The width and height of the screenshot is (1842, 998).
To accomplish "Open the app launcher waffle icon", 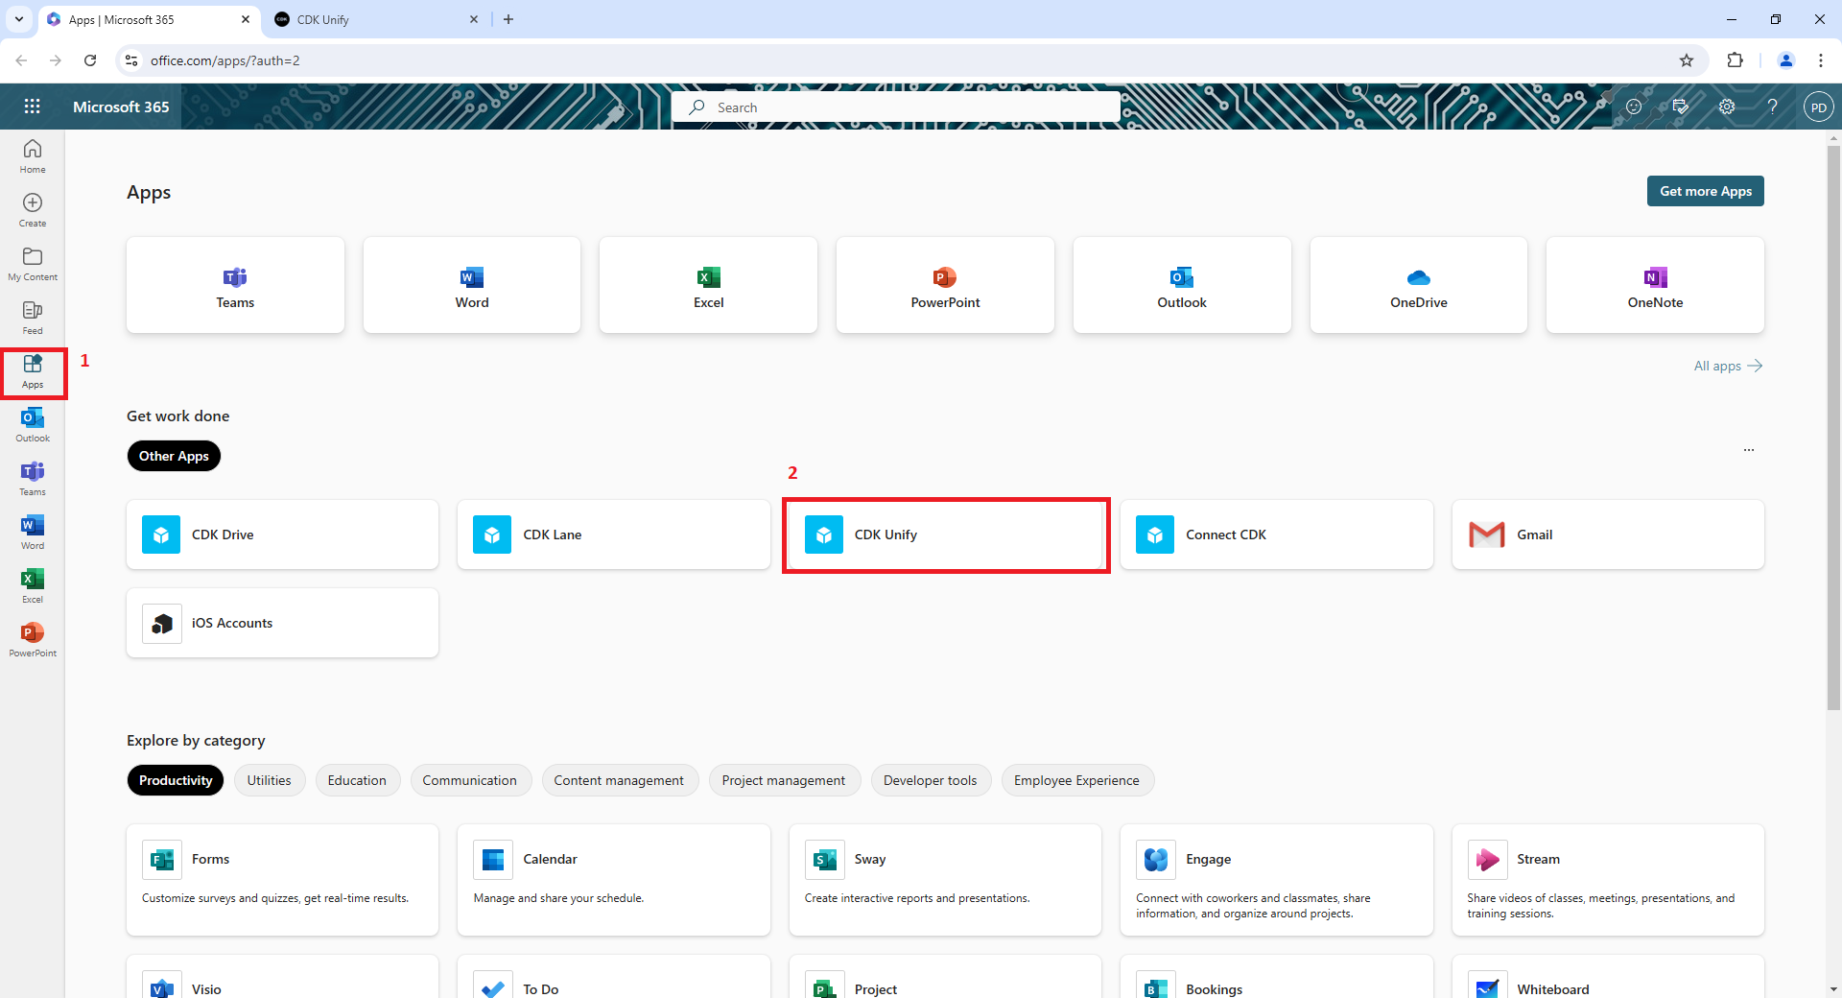I will (32, 107).
